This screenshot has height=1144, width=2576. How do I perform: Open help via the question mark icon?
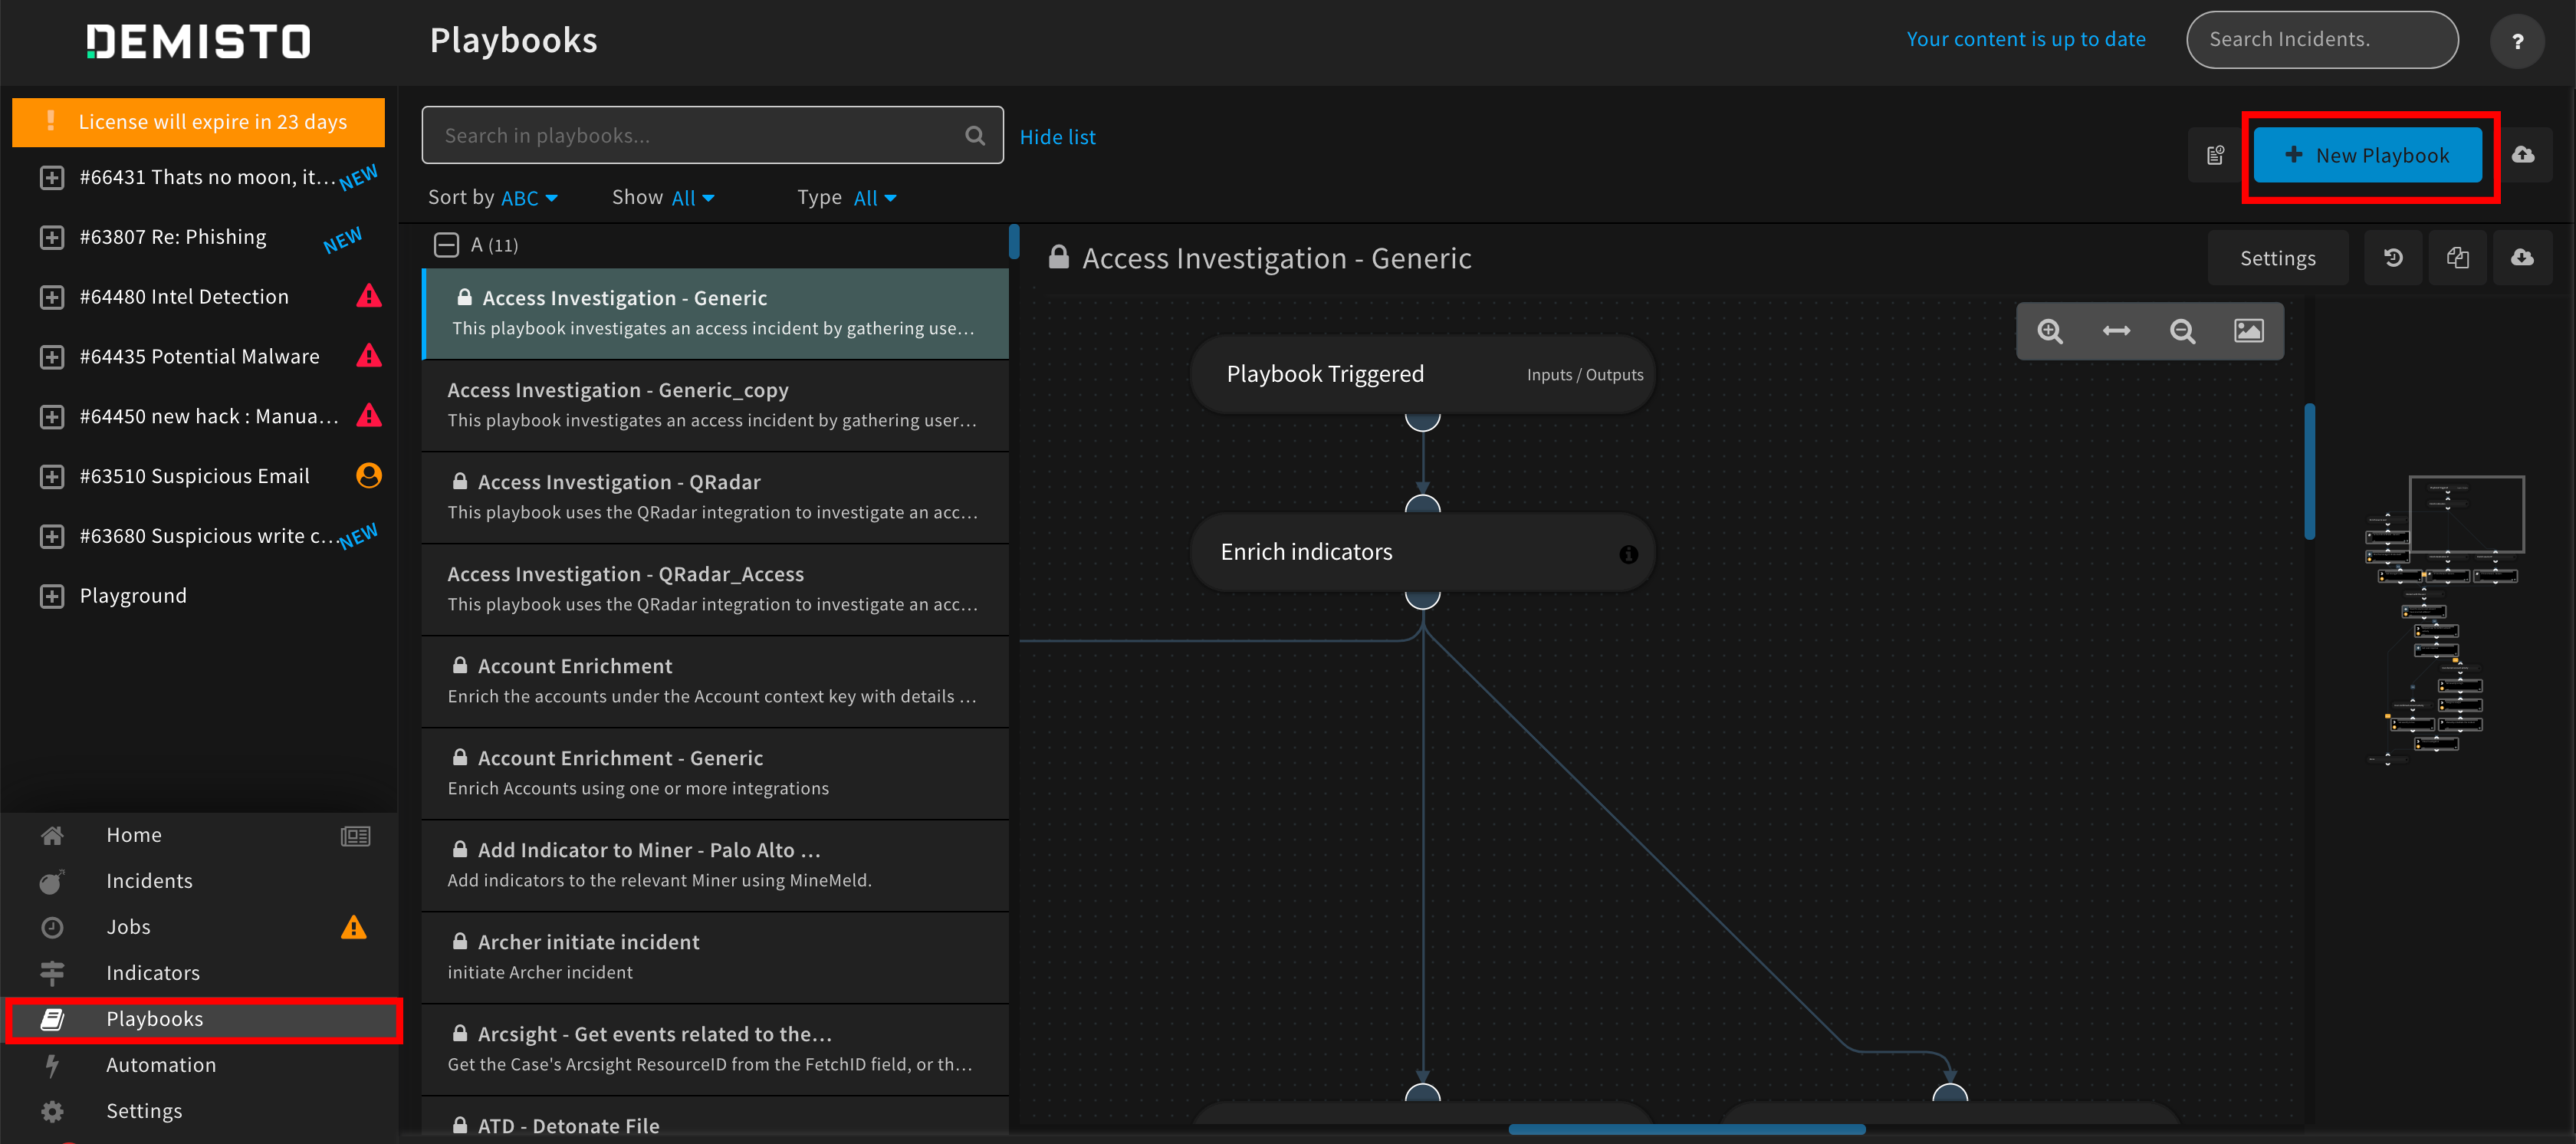[x=2518, y=41]
